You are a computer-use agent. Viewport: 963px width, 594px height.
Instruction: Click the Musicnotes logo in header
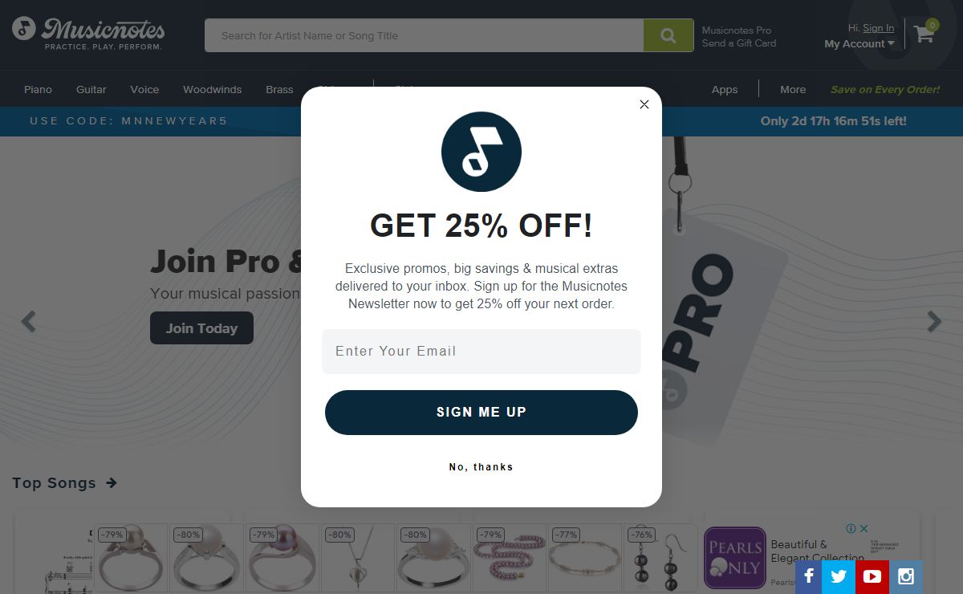click(88, 33)
